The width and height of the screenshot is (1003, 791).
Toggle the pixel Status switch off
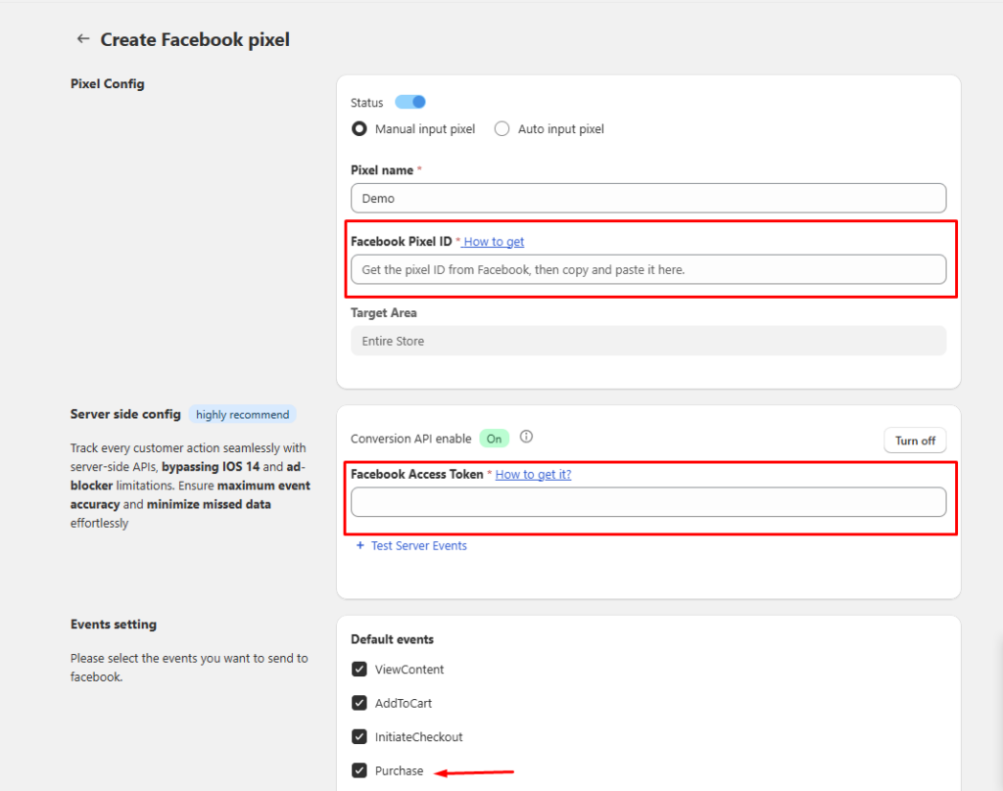tap(409, 102)
